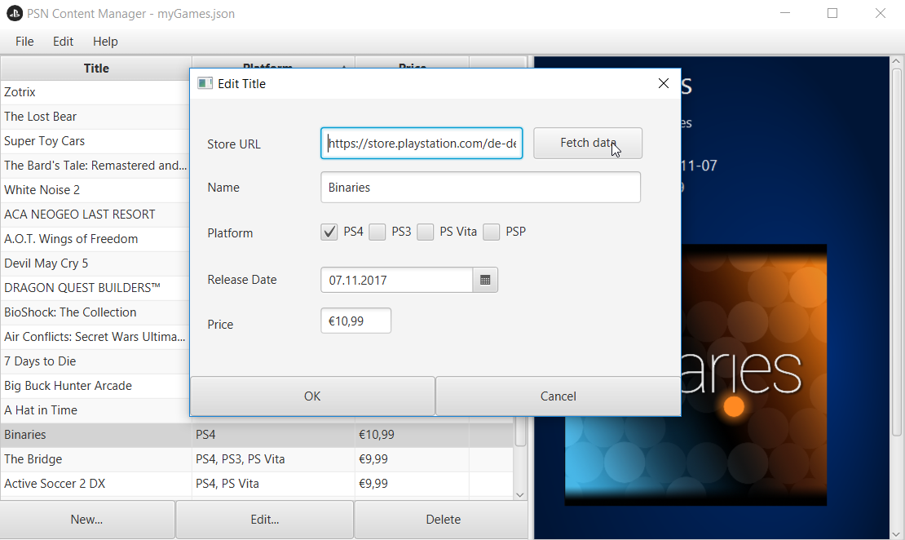Select ACA NEOGEO LAST RESORT row
905x540 pixels.
click(95, 215)
